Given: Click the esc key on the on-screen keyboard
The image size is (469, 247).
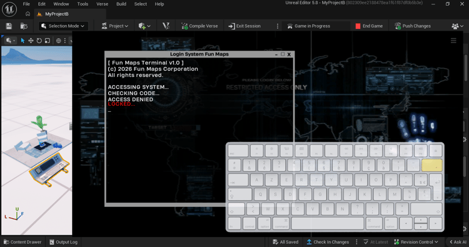Looking at the screenshot, I should 238,151.
